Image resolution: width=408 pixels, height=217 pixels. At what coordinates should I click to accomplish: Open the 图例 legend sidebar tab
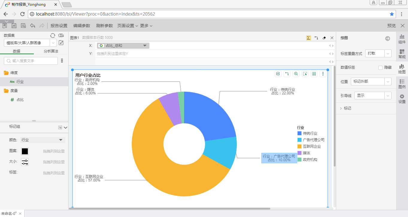pos(402,84)
